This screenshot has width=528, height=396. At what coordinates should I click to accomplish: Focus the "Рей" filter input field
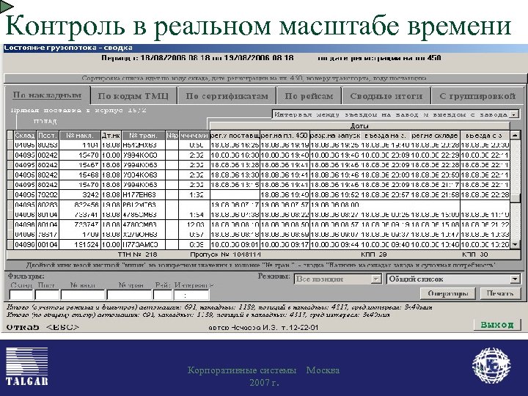tap(163, 295)
